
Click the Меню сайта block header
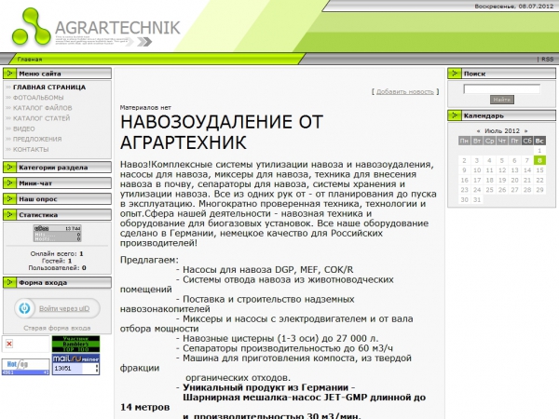click(57, 74)
